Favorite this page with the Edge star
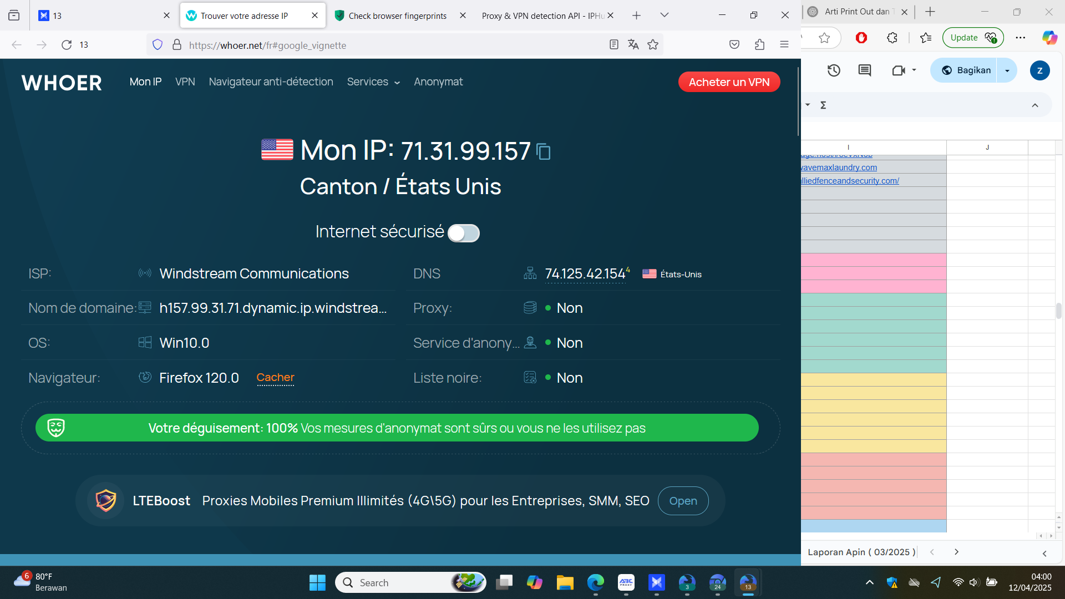Viewport: 1065px width, 599px height. tap(824, 38)
